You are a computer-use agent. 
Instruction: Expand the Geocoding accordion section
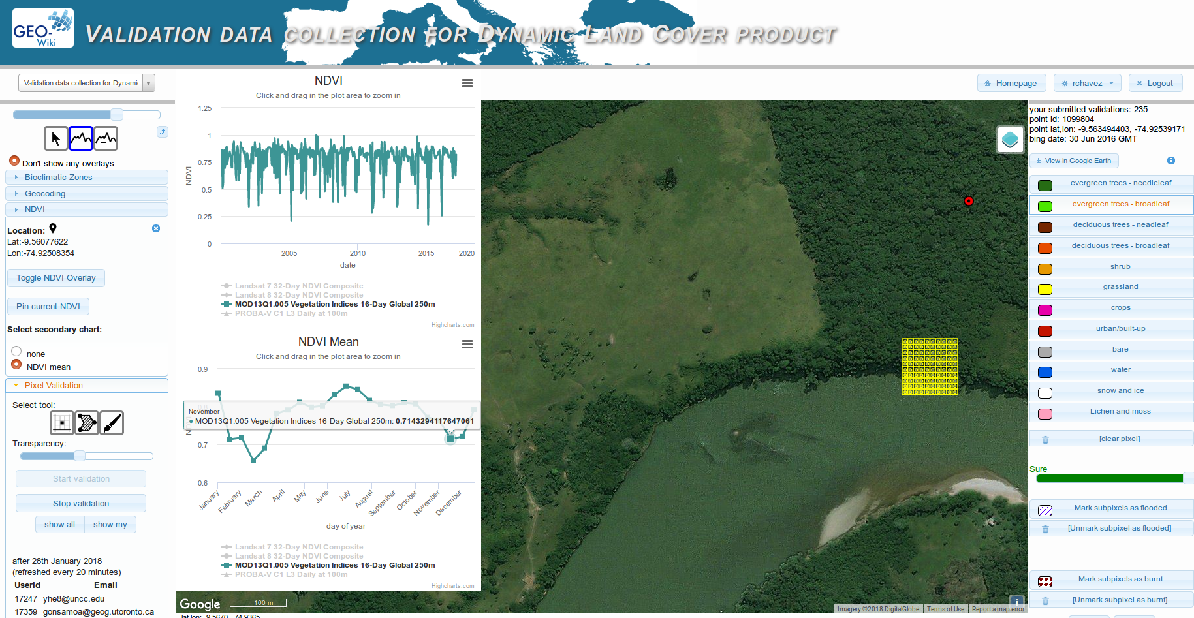coord(45,194)
